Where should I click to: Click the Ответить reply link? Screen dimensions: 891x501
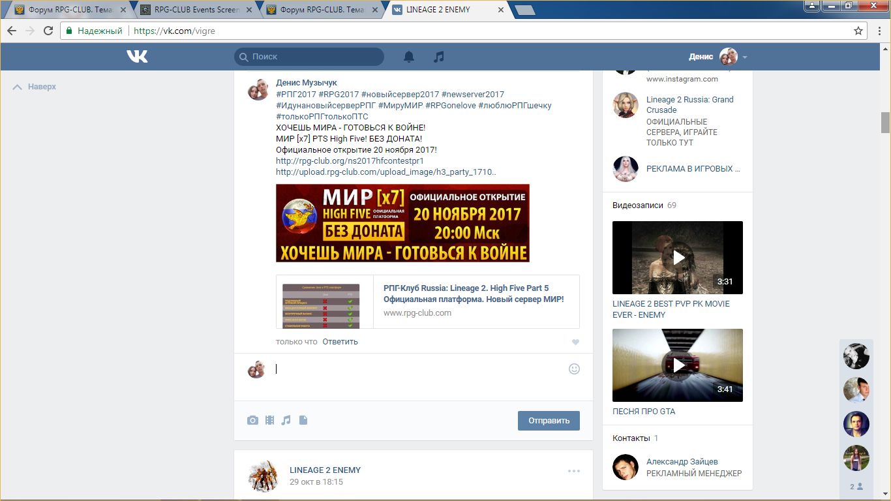pyautogui.click(x=340, y=342)
